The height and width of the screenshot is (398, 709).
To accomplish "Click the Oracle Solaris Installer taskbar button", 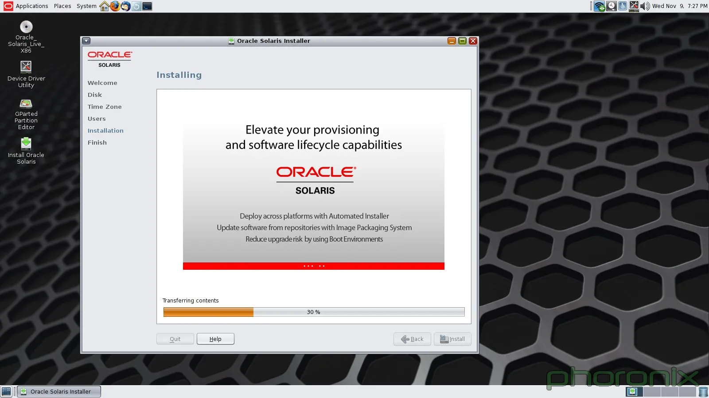I will tap(59, 391).
